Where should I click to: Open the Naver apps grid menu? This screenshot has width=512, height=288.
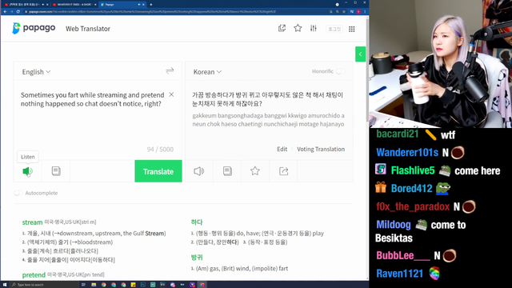[x=352, y=29]
